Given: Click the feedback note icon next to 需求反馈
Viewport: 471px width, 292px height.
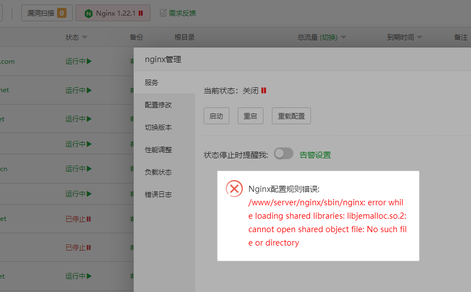Looking at the screenshot, I should coord(163,13).
